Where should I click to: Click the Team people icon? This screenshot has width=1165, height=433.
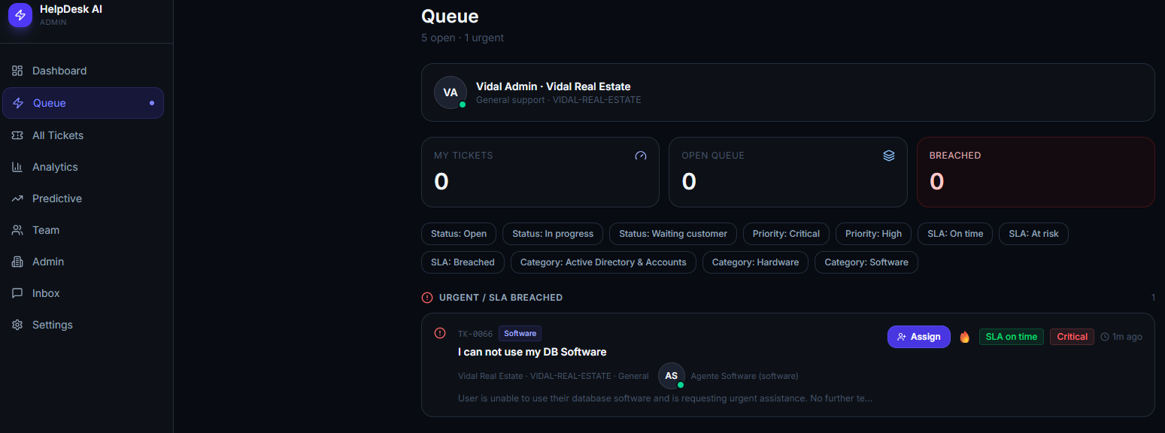coord(17,230)
